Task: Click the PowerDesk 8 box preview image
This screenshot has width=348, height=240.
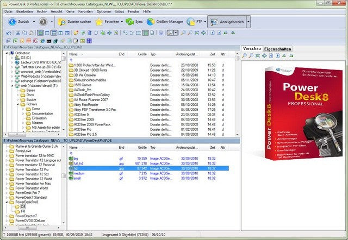Action: pos(303,112)
